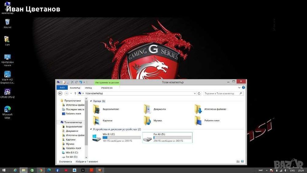Screen dimensions: 307x173
Task: Click the Windows Start button
Action: click(x=4, y=170)
